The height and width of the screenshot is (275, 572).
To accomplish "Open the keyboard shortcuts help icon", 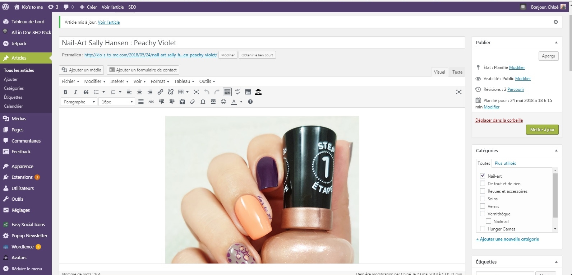I will tap(250, 102).
